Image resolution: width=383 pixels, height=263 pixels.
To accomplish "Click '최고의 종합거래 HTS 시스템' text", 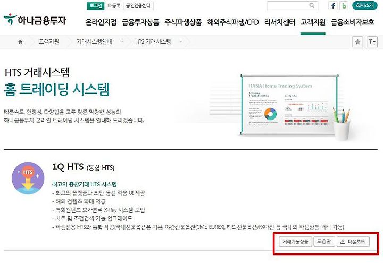I will click(x=84, y=184).
